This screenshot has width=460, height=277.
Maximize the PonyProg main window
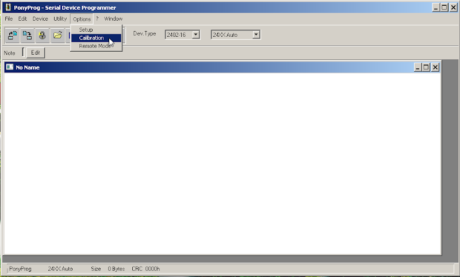(x=444, y=7)
